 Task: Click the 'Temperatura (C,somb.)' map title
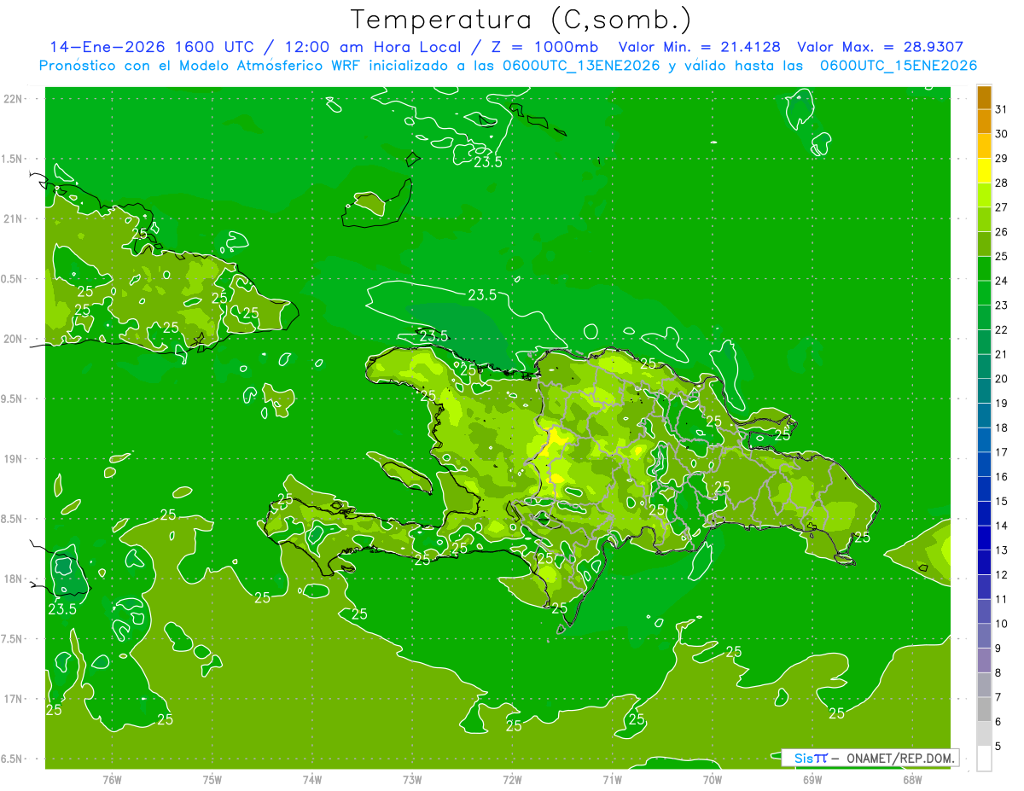point(521,20)
